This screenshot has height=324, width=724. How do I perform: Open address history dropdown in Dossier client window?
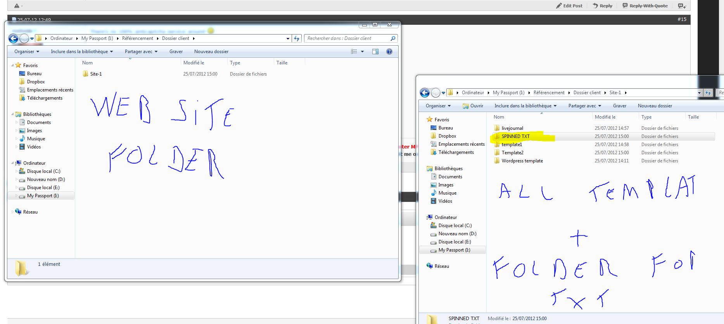(x=288, y=38)
